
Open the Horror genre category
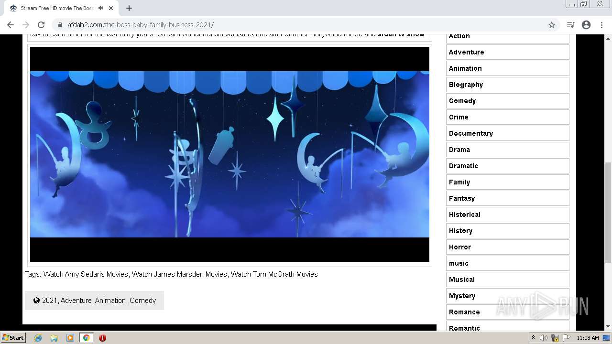click(507, 247)
